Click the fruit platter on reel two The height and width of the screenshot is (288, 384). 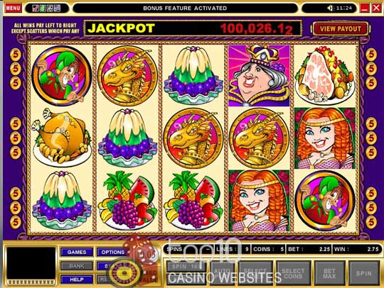point(127,201)
